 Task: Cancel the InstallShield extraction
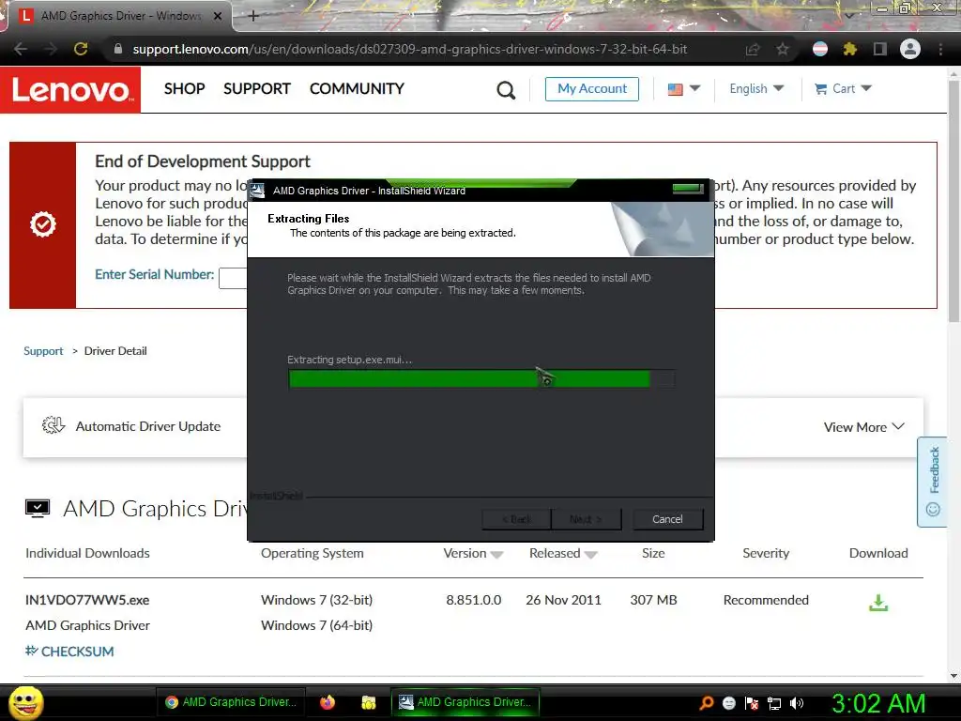point(667,519)
